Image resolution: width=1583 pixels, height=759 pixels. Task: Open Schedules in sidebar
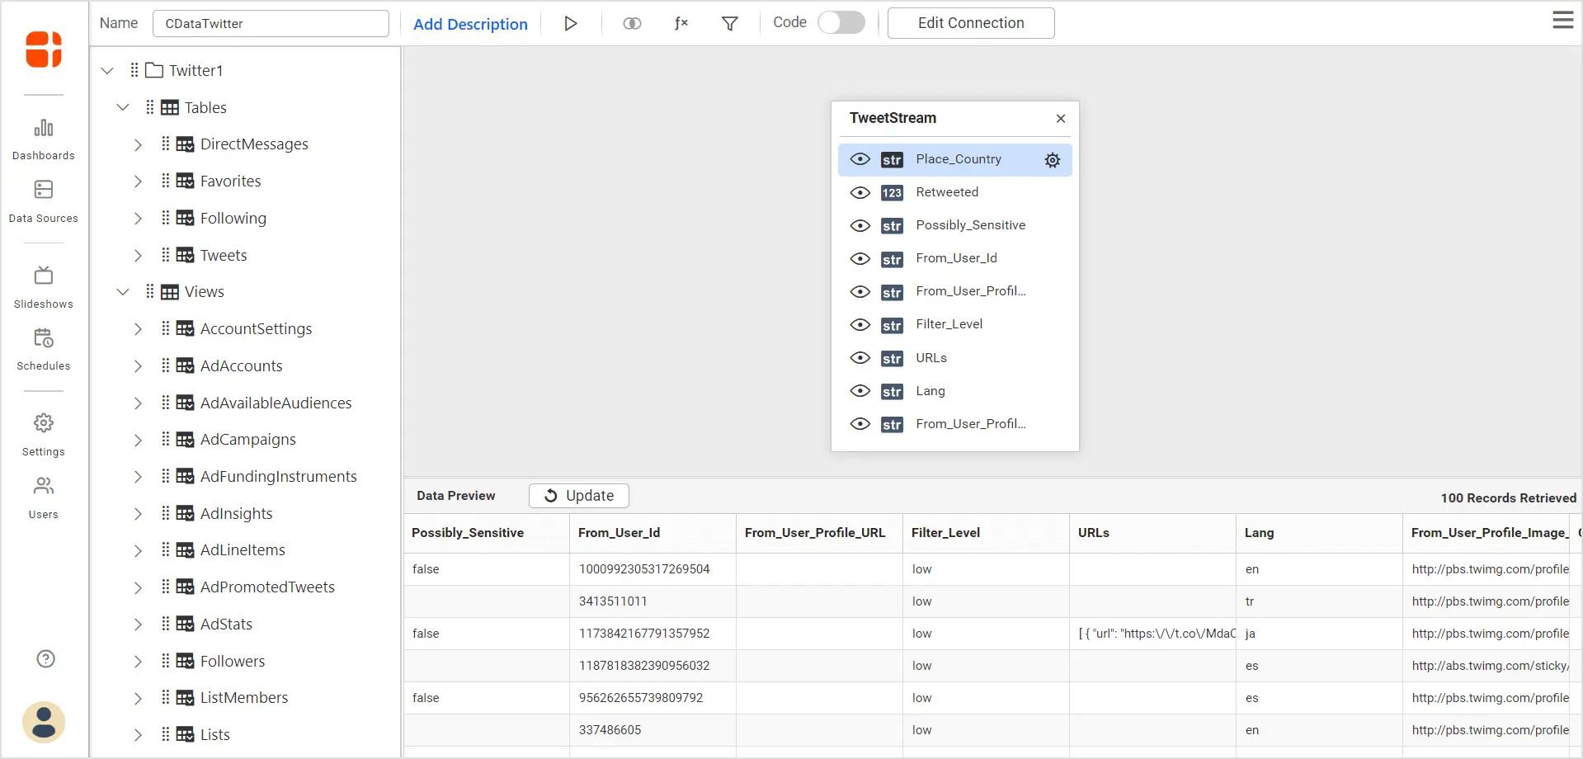pos(44,349)
